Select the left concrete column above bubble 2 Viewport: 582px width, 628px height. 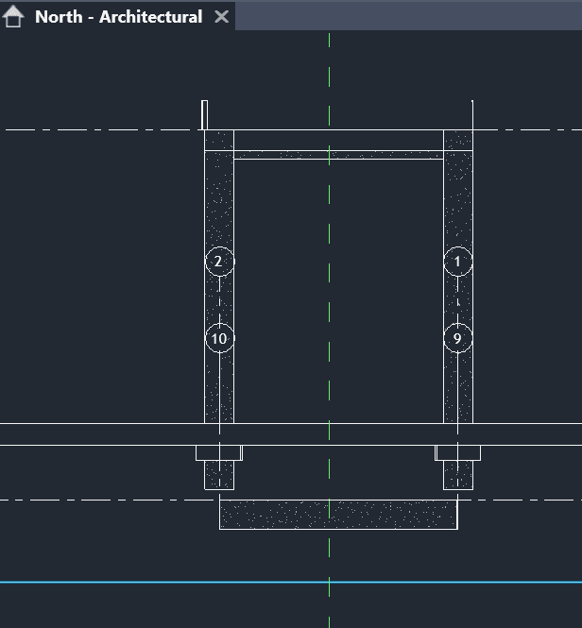coord(219,198)
